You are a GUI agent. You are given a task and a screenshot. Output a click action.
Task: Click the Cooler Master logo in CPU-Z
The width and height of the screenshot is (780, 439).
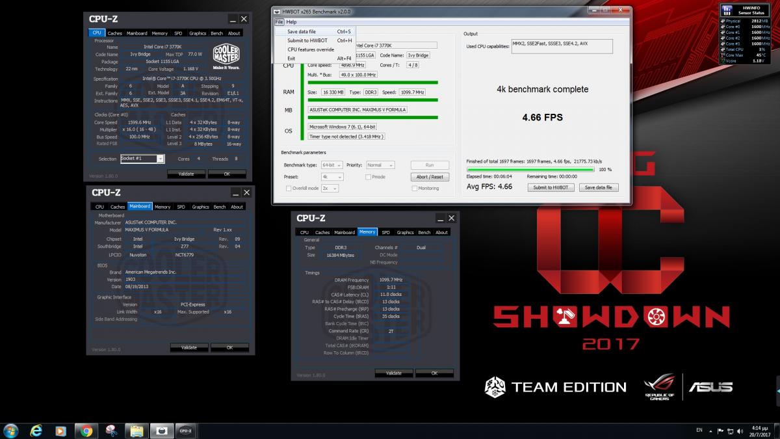click(226, 57)
